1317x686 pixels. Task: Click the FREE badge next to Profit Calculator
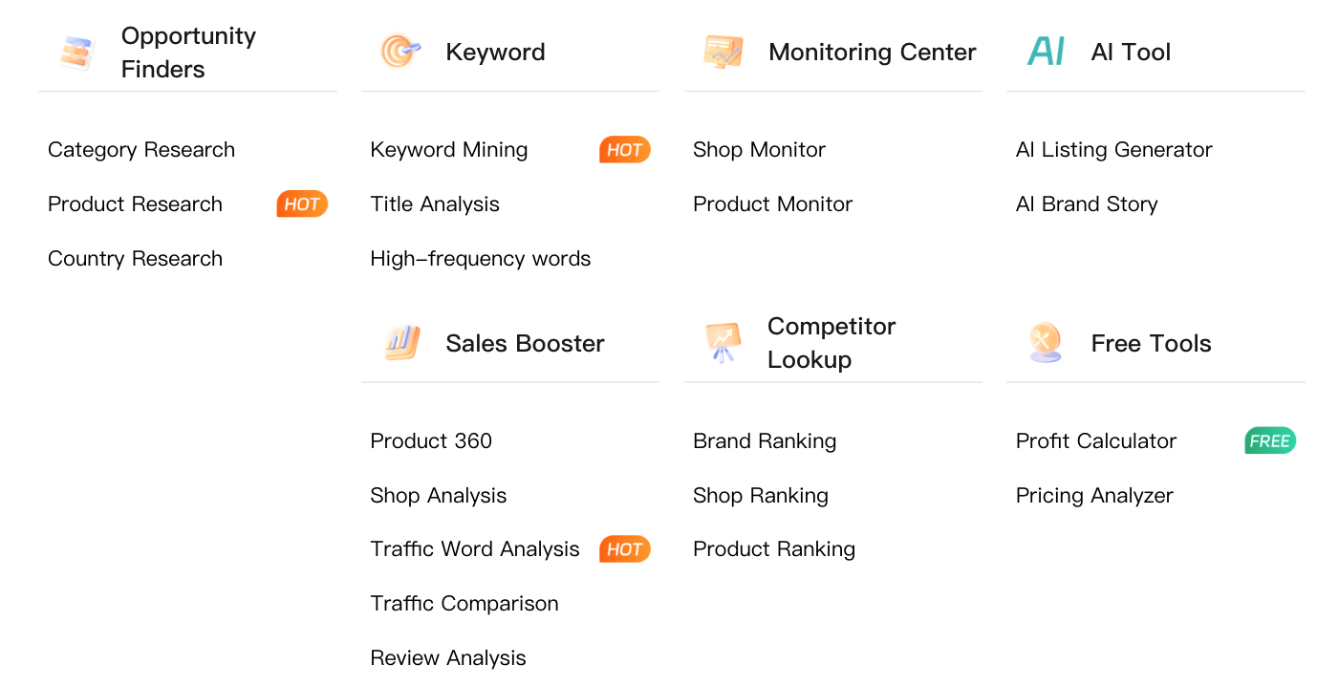click(x=1269, y=441)
